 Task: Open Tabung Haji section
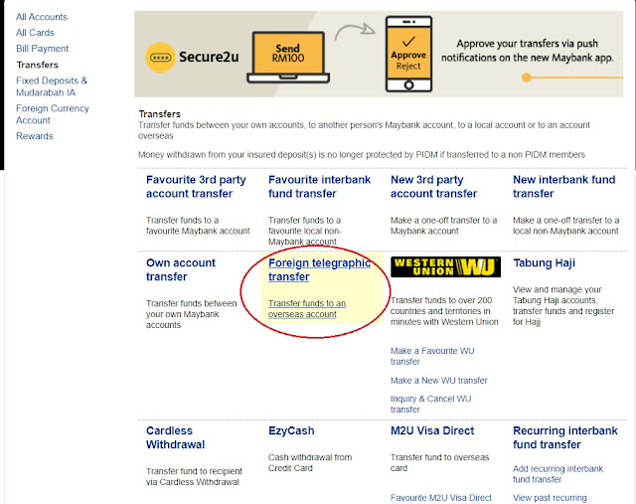(x=544, y=263)
